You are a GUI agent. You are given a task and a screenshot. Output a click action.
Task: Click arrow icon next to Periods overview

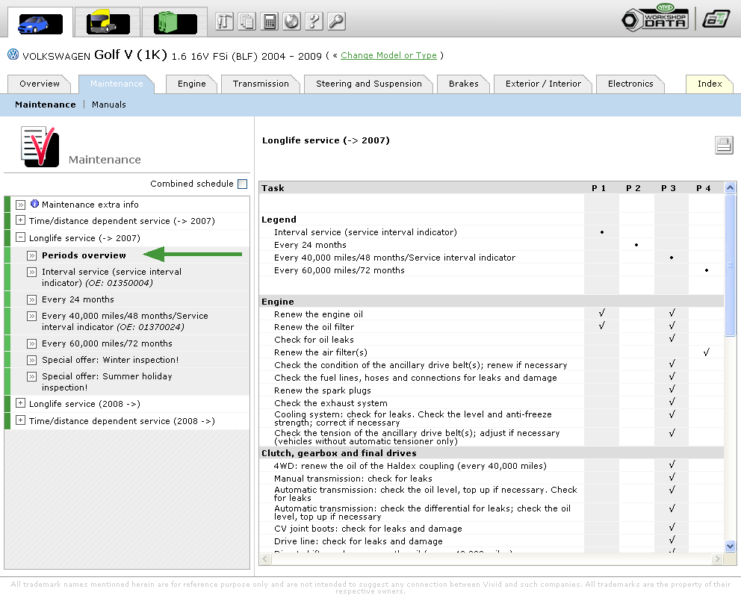[x=31, y=256]
